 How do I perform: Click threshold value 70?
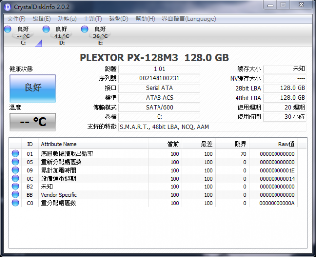click(243, 154)
